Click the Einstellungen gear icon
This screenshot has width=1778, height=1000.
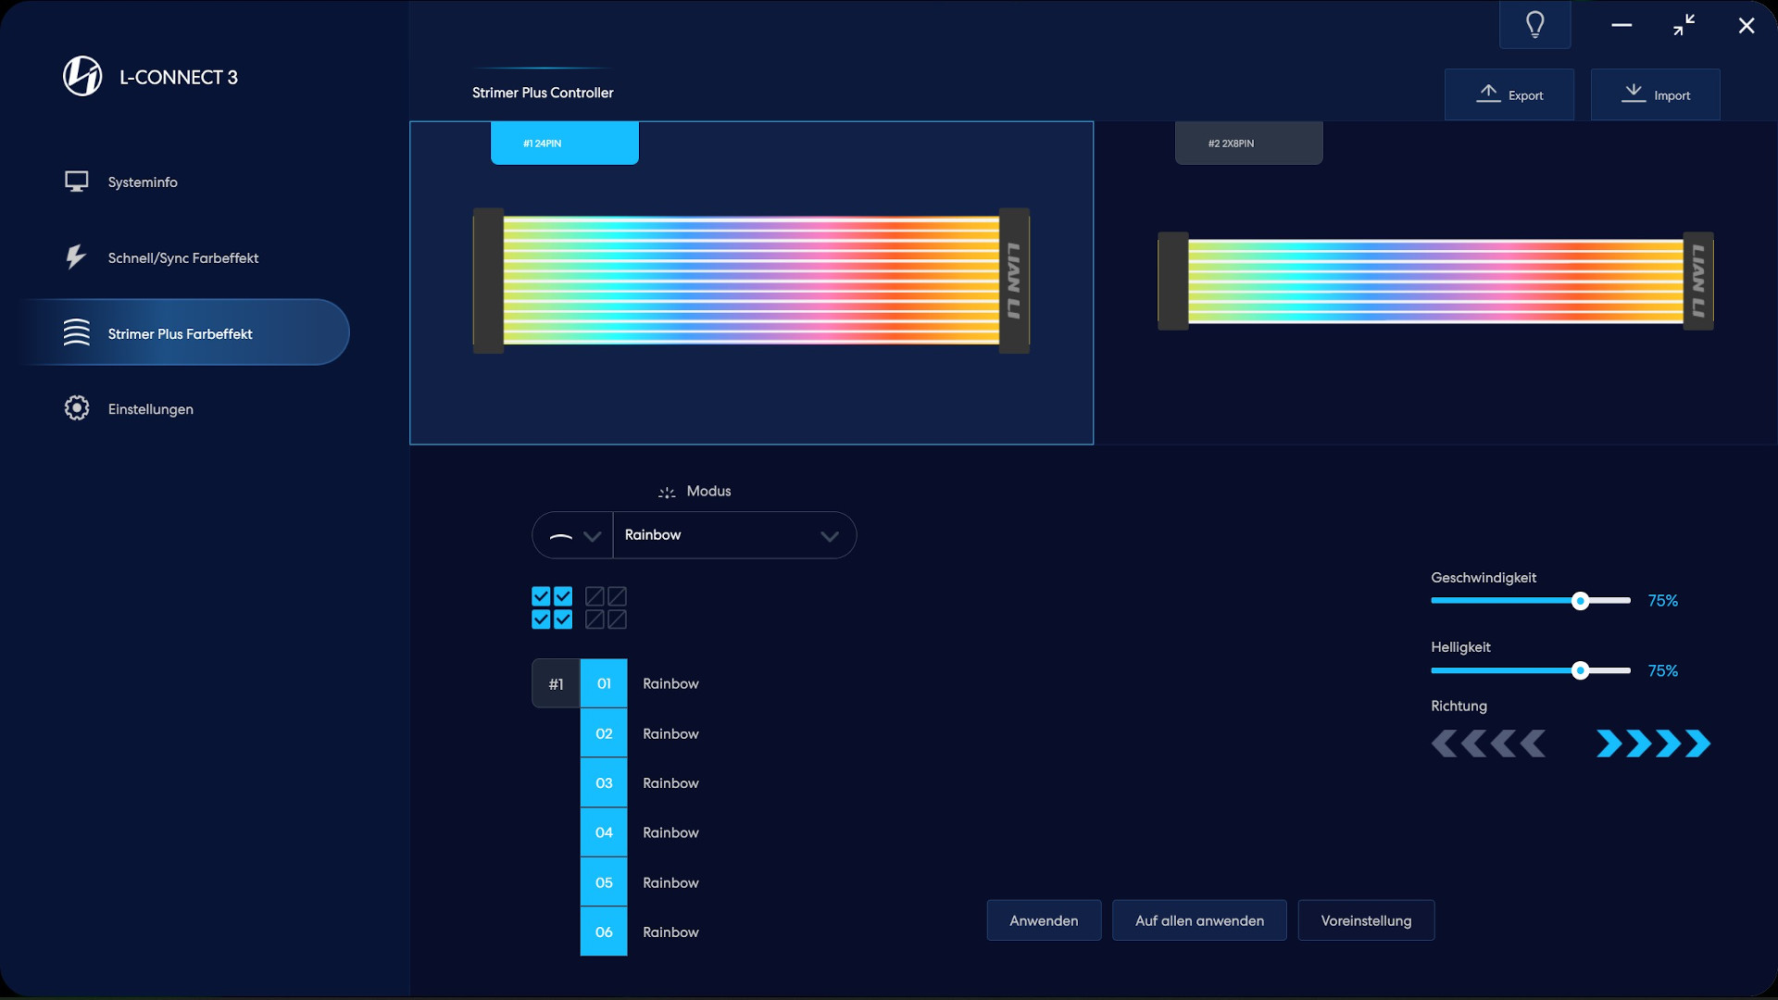(x=77, y=408)
